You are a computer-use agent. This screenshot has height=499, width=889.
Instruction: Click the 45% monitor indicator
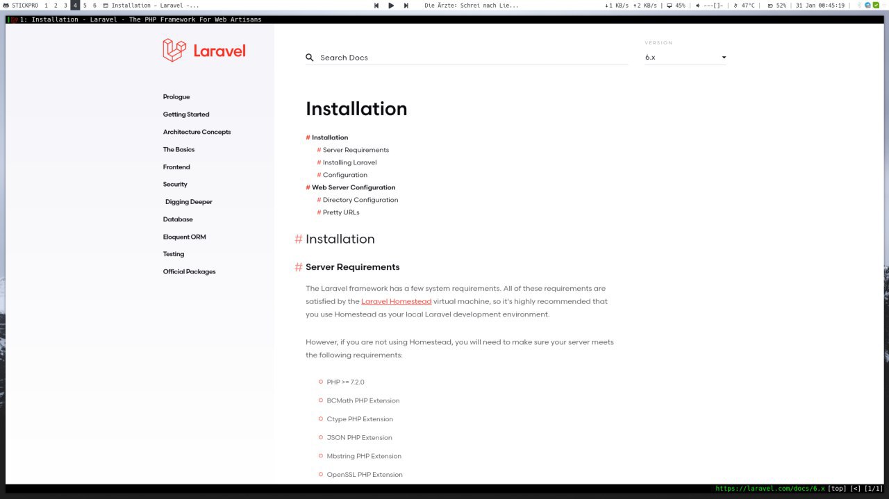click(x=676, y=6)
